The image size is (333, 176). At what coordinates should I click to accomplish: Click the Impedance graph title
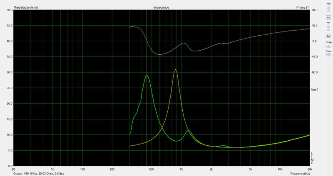(x=161, y=7)
